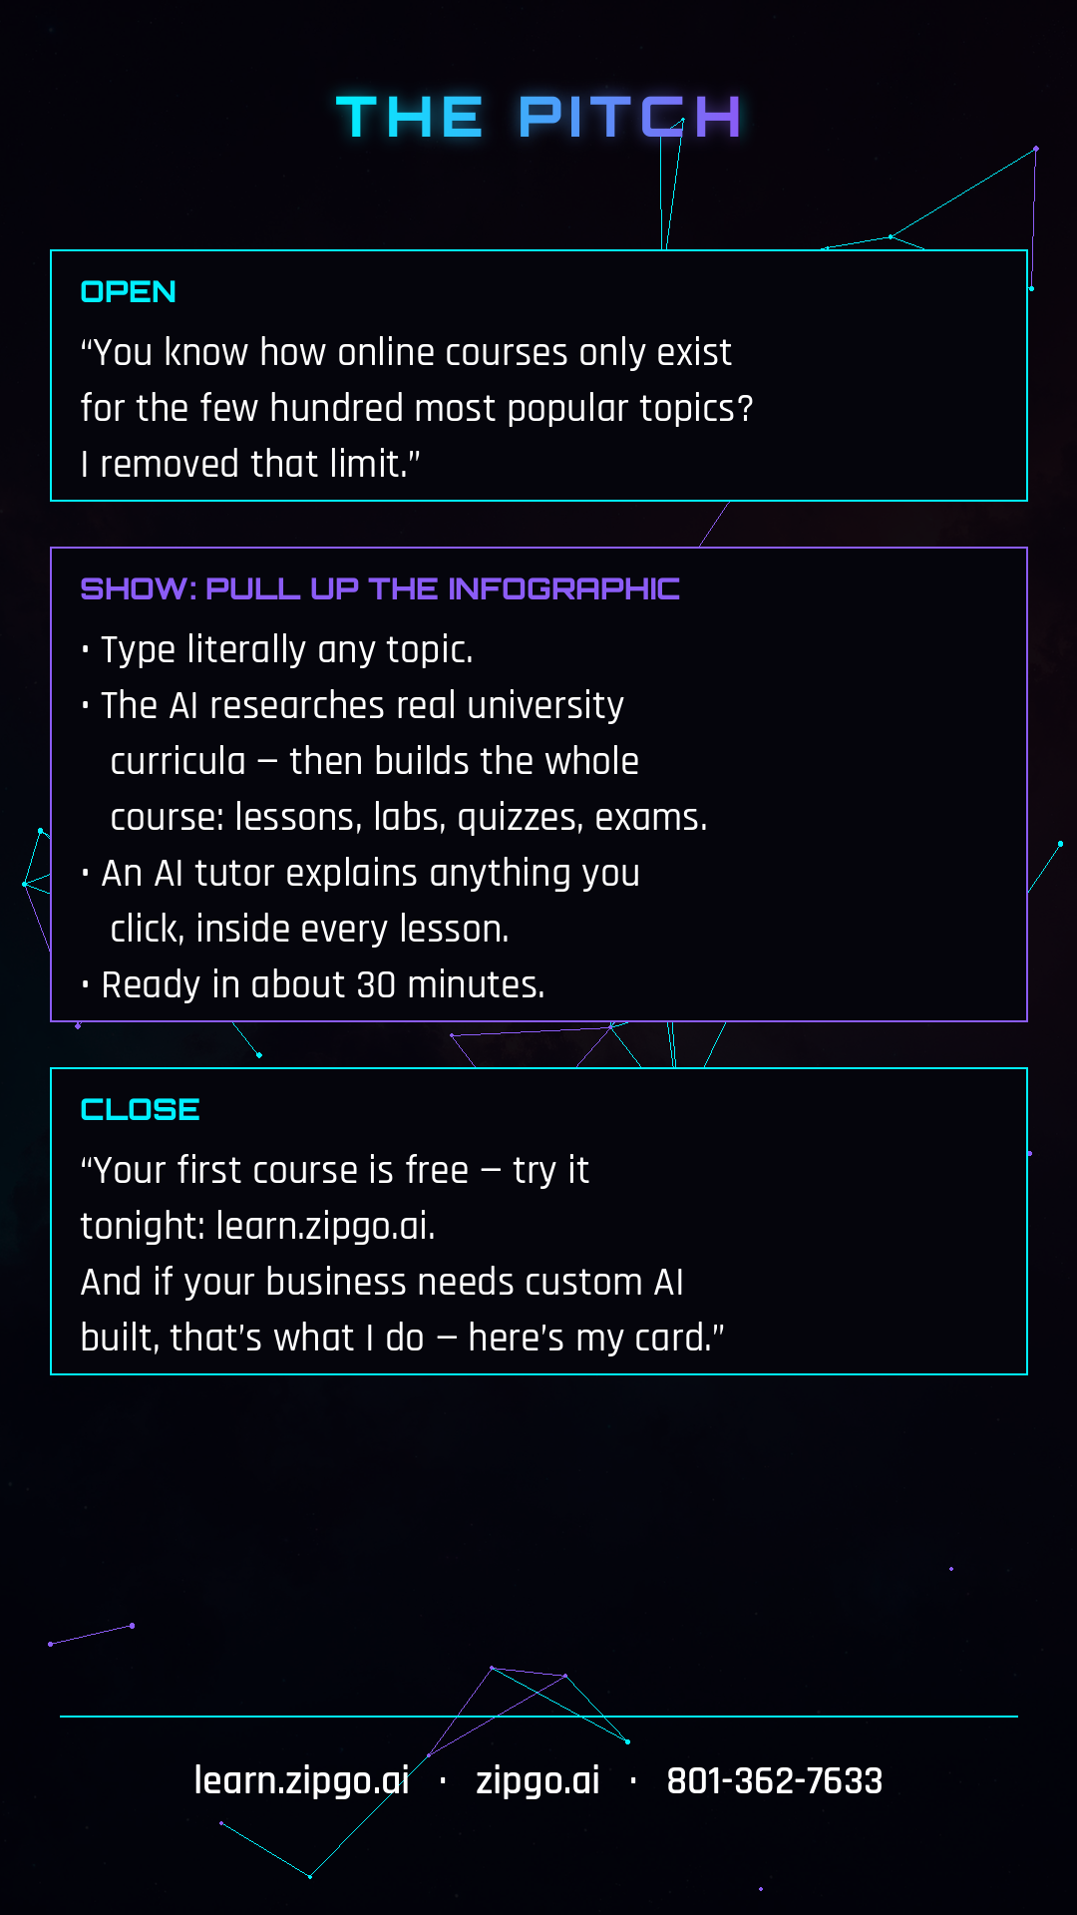Viewport: 1077px width, 1915px height.
Task: Select the 'An AI tutor explains anything' bullet
Action: point(361,874)
